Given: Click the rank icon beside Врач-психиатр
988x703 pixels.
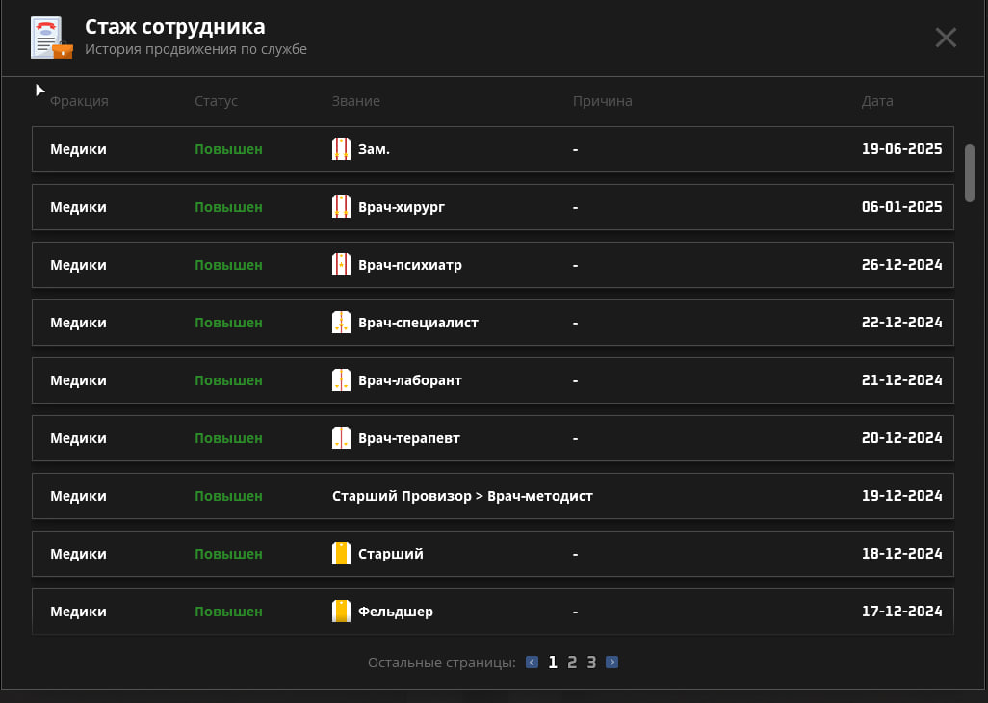Looking at the screenshot, I should (x=341, y=265).
